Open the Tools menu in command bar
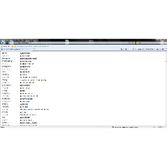The width and height of the screenshot is (167, 167). 158,49
